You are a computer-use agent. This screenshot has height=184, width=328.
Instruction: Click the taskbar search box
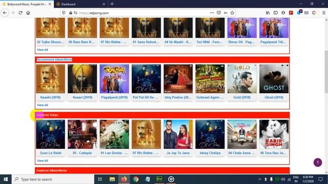[x=53, y=179]
